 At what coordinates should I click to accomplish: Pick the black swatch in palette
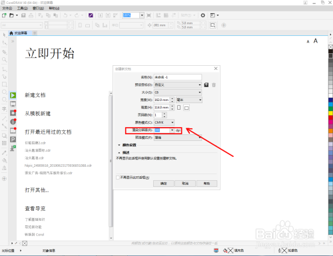click(x=330, y=51)
